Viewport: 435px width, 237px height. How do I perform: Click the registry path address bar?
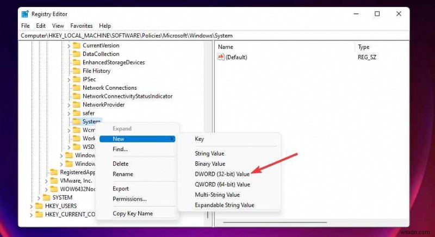215,36
